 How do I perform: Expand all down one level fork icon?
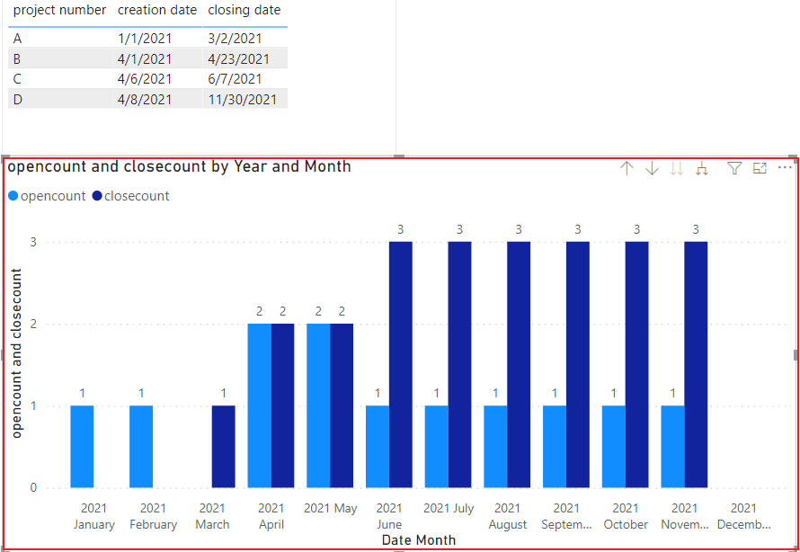coord(702,168)
